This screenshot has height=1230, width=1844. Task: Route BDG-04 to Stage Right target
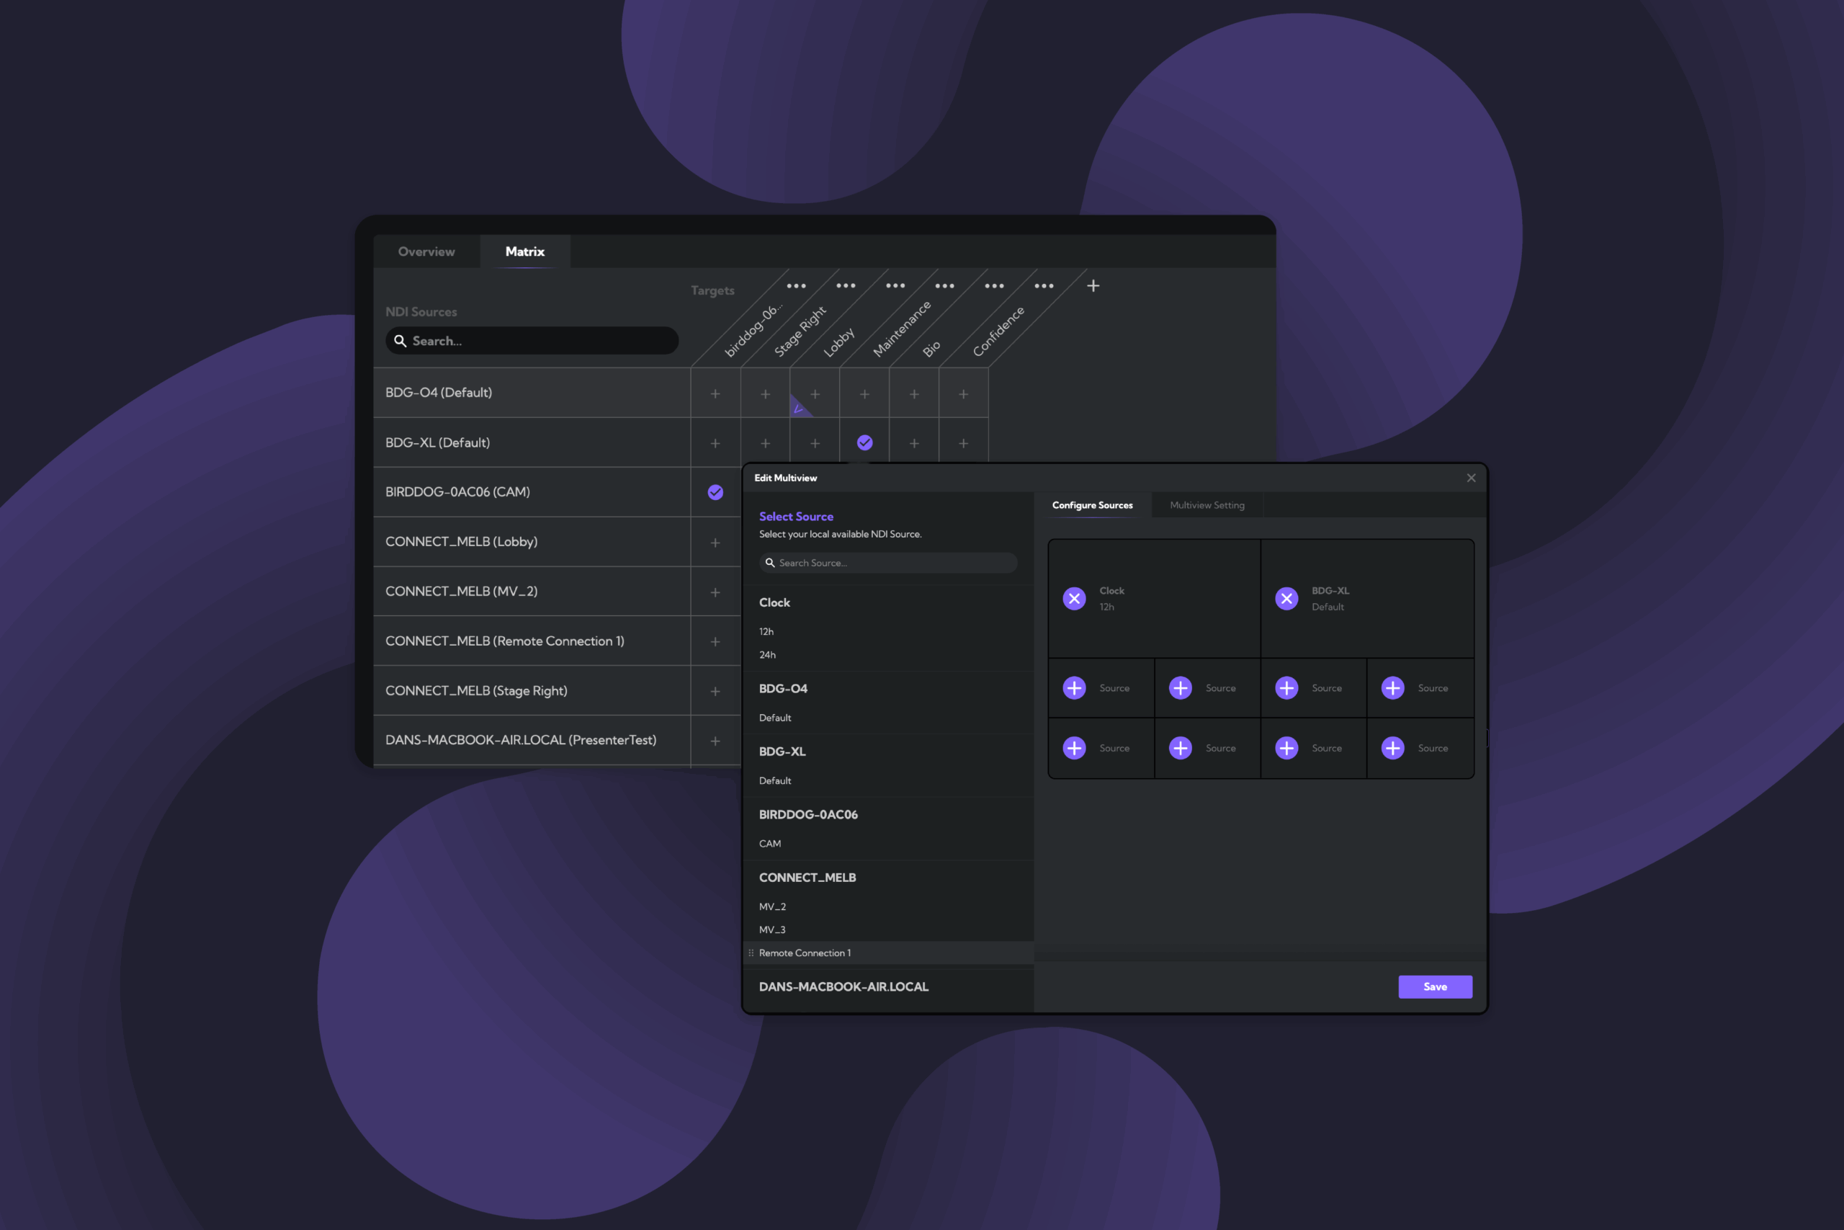coord(765,394)
